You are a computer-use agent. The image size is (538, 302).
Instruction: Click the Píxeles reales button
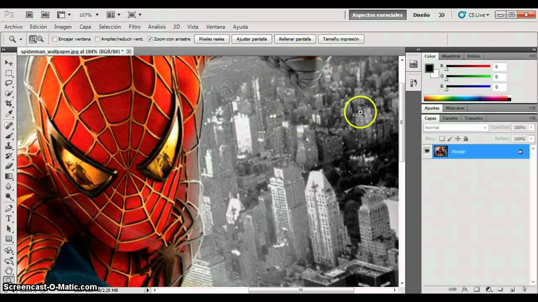click(x=212, y=39)
